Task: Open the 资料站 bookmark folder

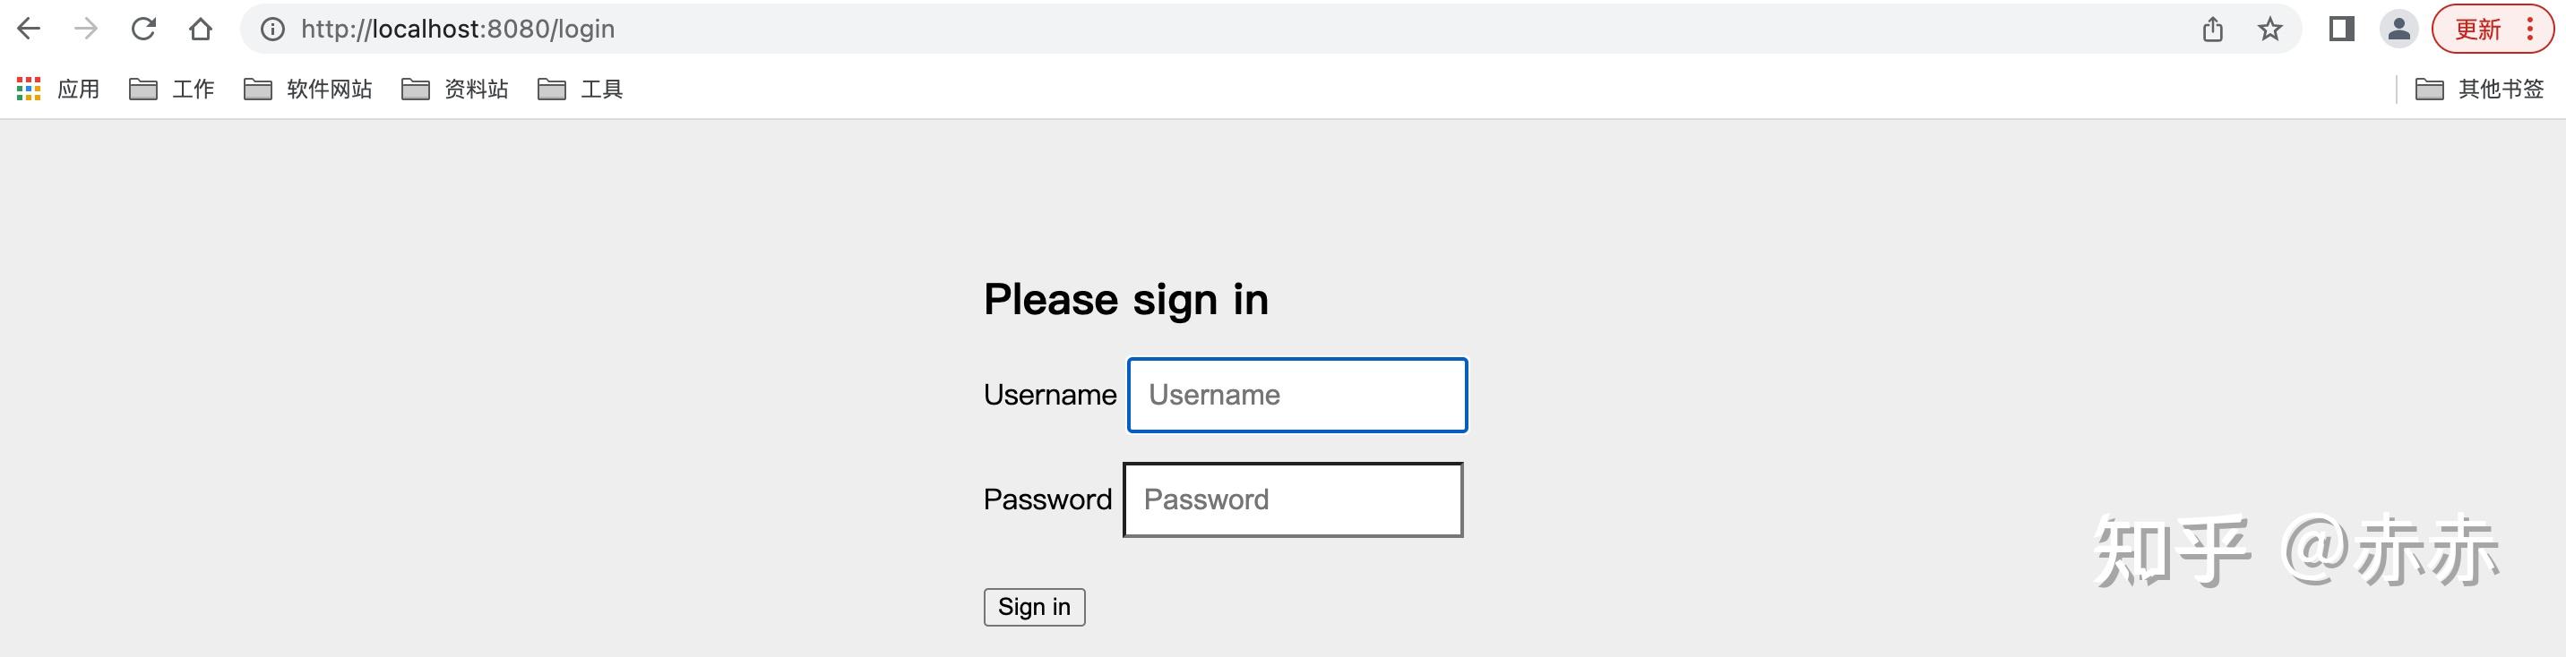Action: point(454,90)
